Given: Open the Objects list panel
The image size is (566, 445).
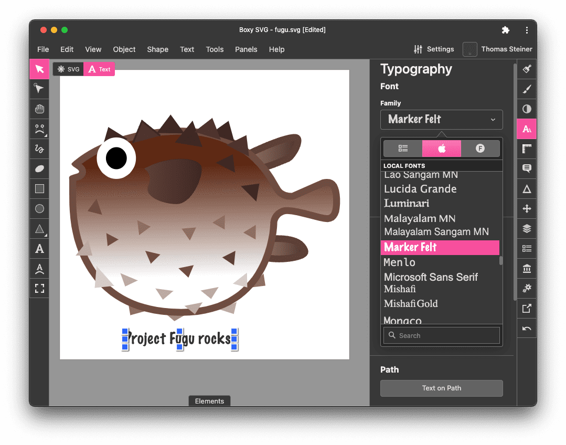Looking at the screenshot, I should click(526, 248).
